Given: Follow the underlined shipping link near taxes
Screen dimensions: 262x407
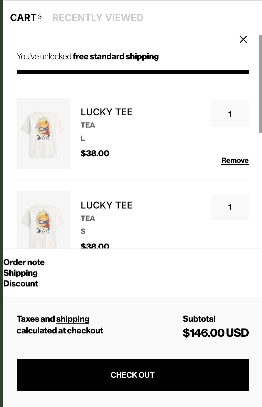Looking at the screenshot, I should click(x=73, y=319).
